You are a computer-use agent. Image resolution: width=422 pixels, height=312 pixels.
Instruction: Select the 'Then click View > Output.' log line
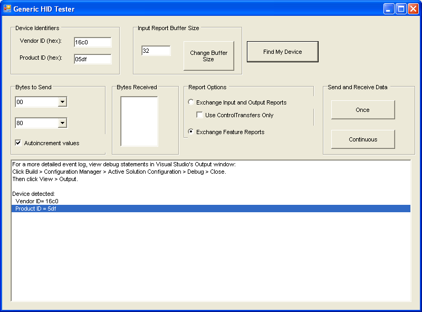[x=210, y=179]
